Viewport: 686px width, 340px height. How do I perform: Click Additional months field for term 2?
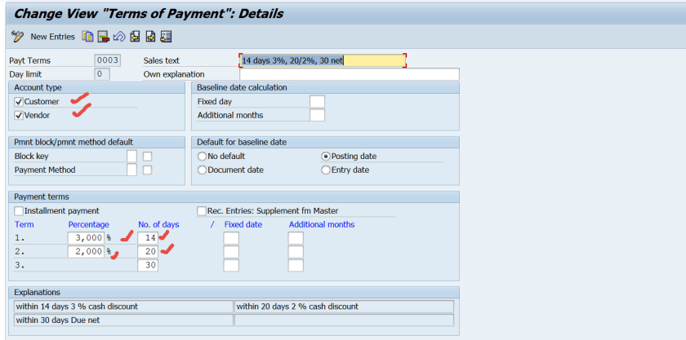coord(296,252)
